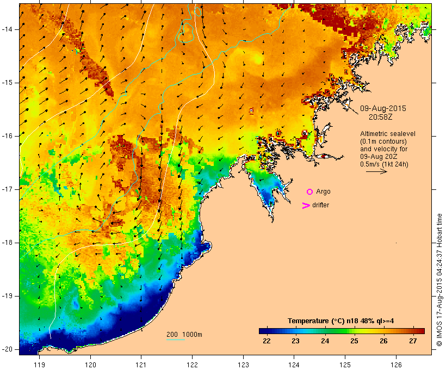446x370 pixels.
Task: Click the 09-Aug-2015 date text
Action: coord(383,108)
